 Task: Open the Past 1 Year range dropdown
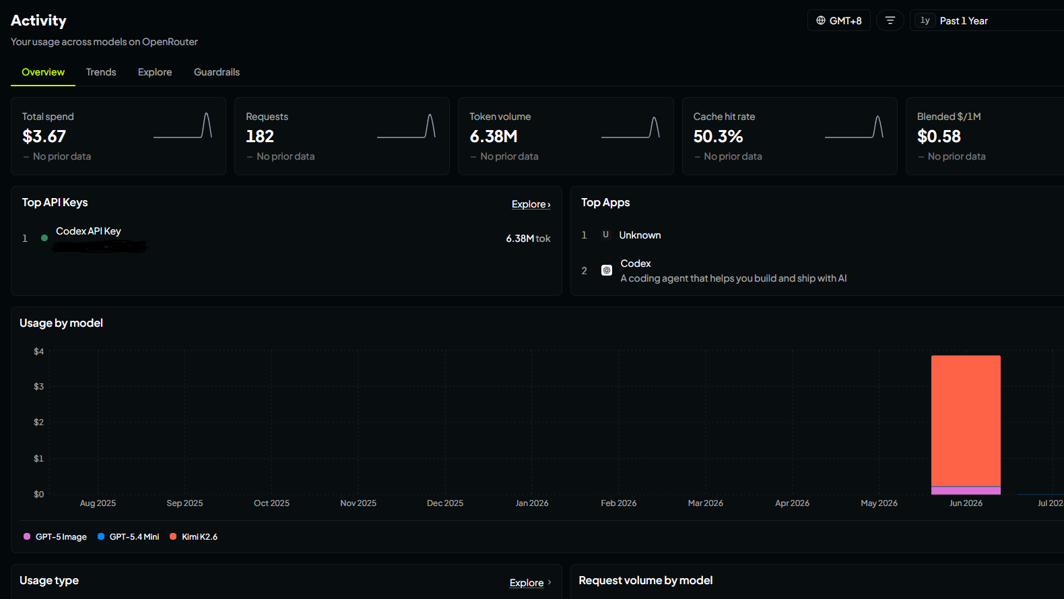(x=987, y=20)
